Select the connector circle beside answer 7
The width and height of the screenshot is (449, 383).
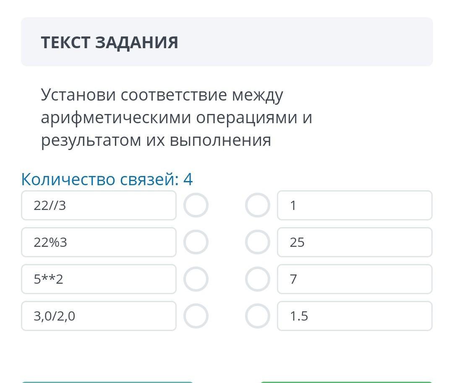(x=257, y=279)
